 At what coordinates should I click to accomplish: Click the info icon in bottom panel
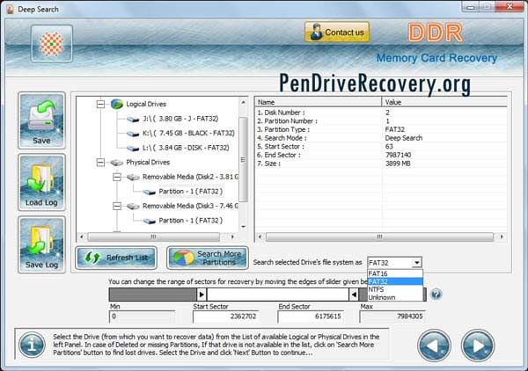pos(32,346)
